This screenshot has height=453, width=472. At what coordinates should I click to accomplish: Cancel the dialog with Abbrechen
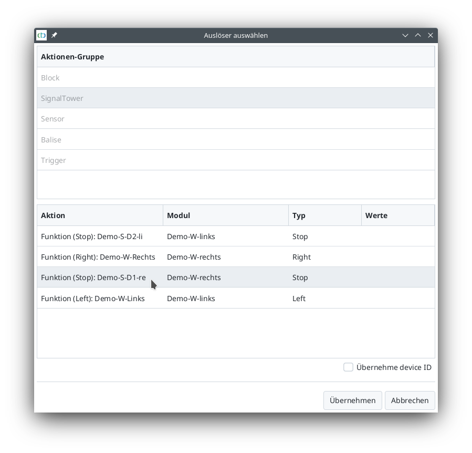(410, 400)
